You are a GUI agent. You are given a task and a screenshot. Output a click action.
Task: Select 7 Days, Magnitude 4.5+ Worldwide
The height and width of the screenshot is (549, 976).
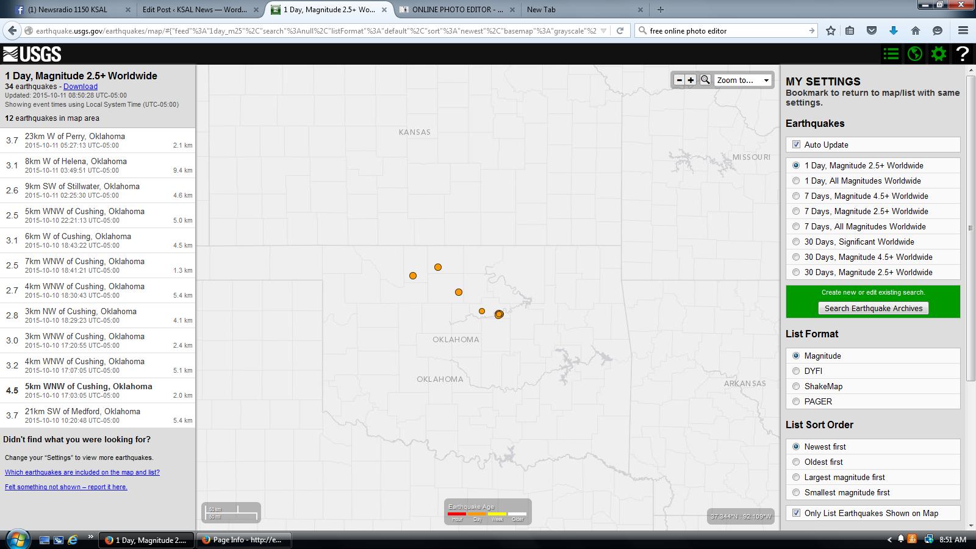click(796, 196)
